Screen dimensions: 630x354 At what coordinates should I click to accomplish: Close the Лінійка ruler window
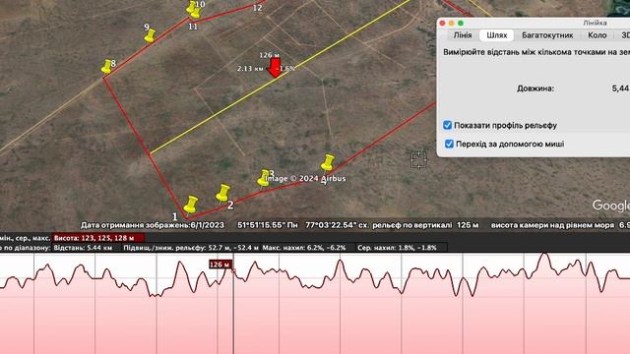442,24
